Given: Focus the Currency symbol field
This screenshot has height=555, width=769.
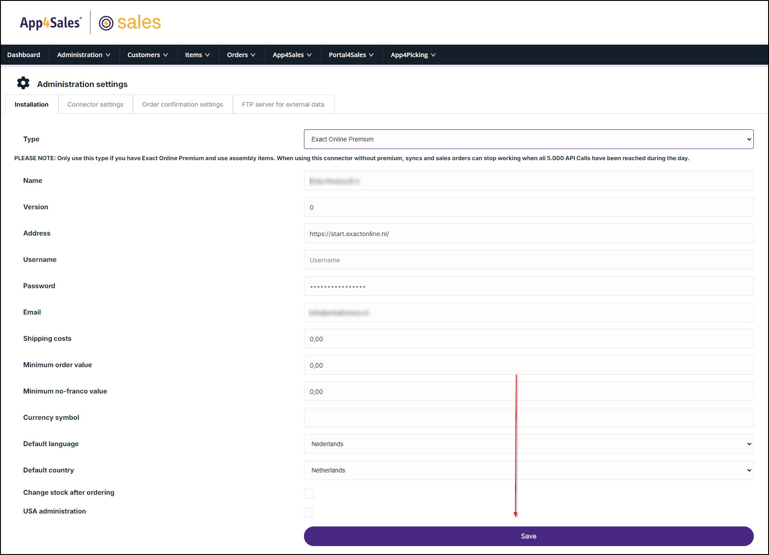Looking at the screenshot, I should pos(528,418).
